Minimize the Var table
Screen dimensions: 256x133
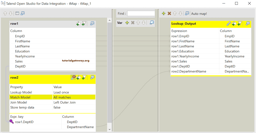point(152,23)
